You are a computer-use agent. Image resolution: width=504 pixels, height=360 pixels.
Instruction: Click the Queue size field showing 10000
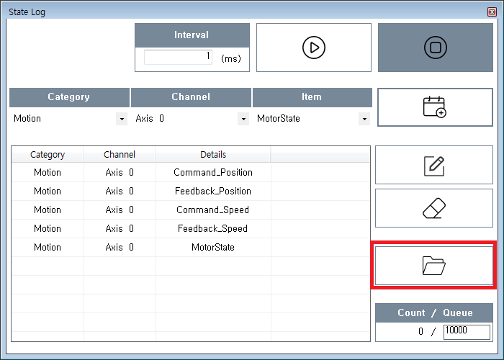(466, 331)
